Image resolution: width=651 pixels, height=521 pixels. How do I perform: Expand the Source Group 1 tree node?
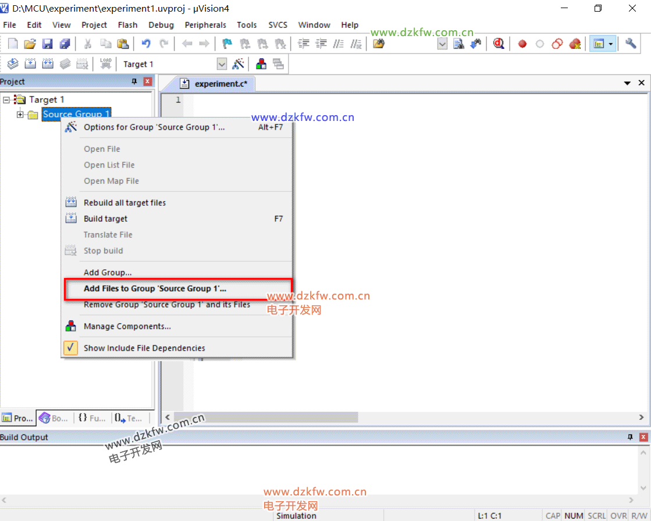(20, 115)
